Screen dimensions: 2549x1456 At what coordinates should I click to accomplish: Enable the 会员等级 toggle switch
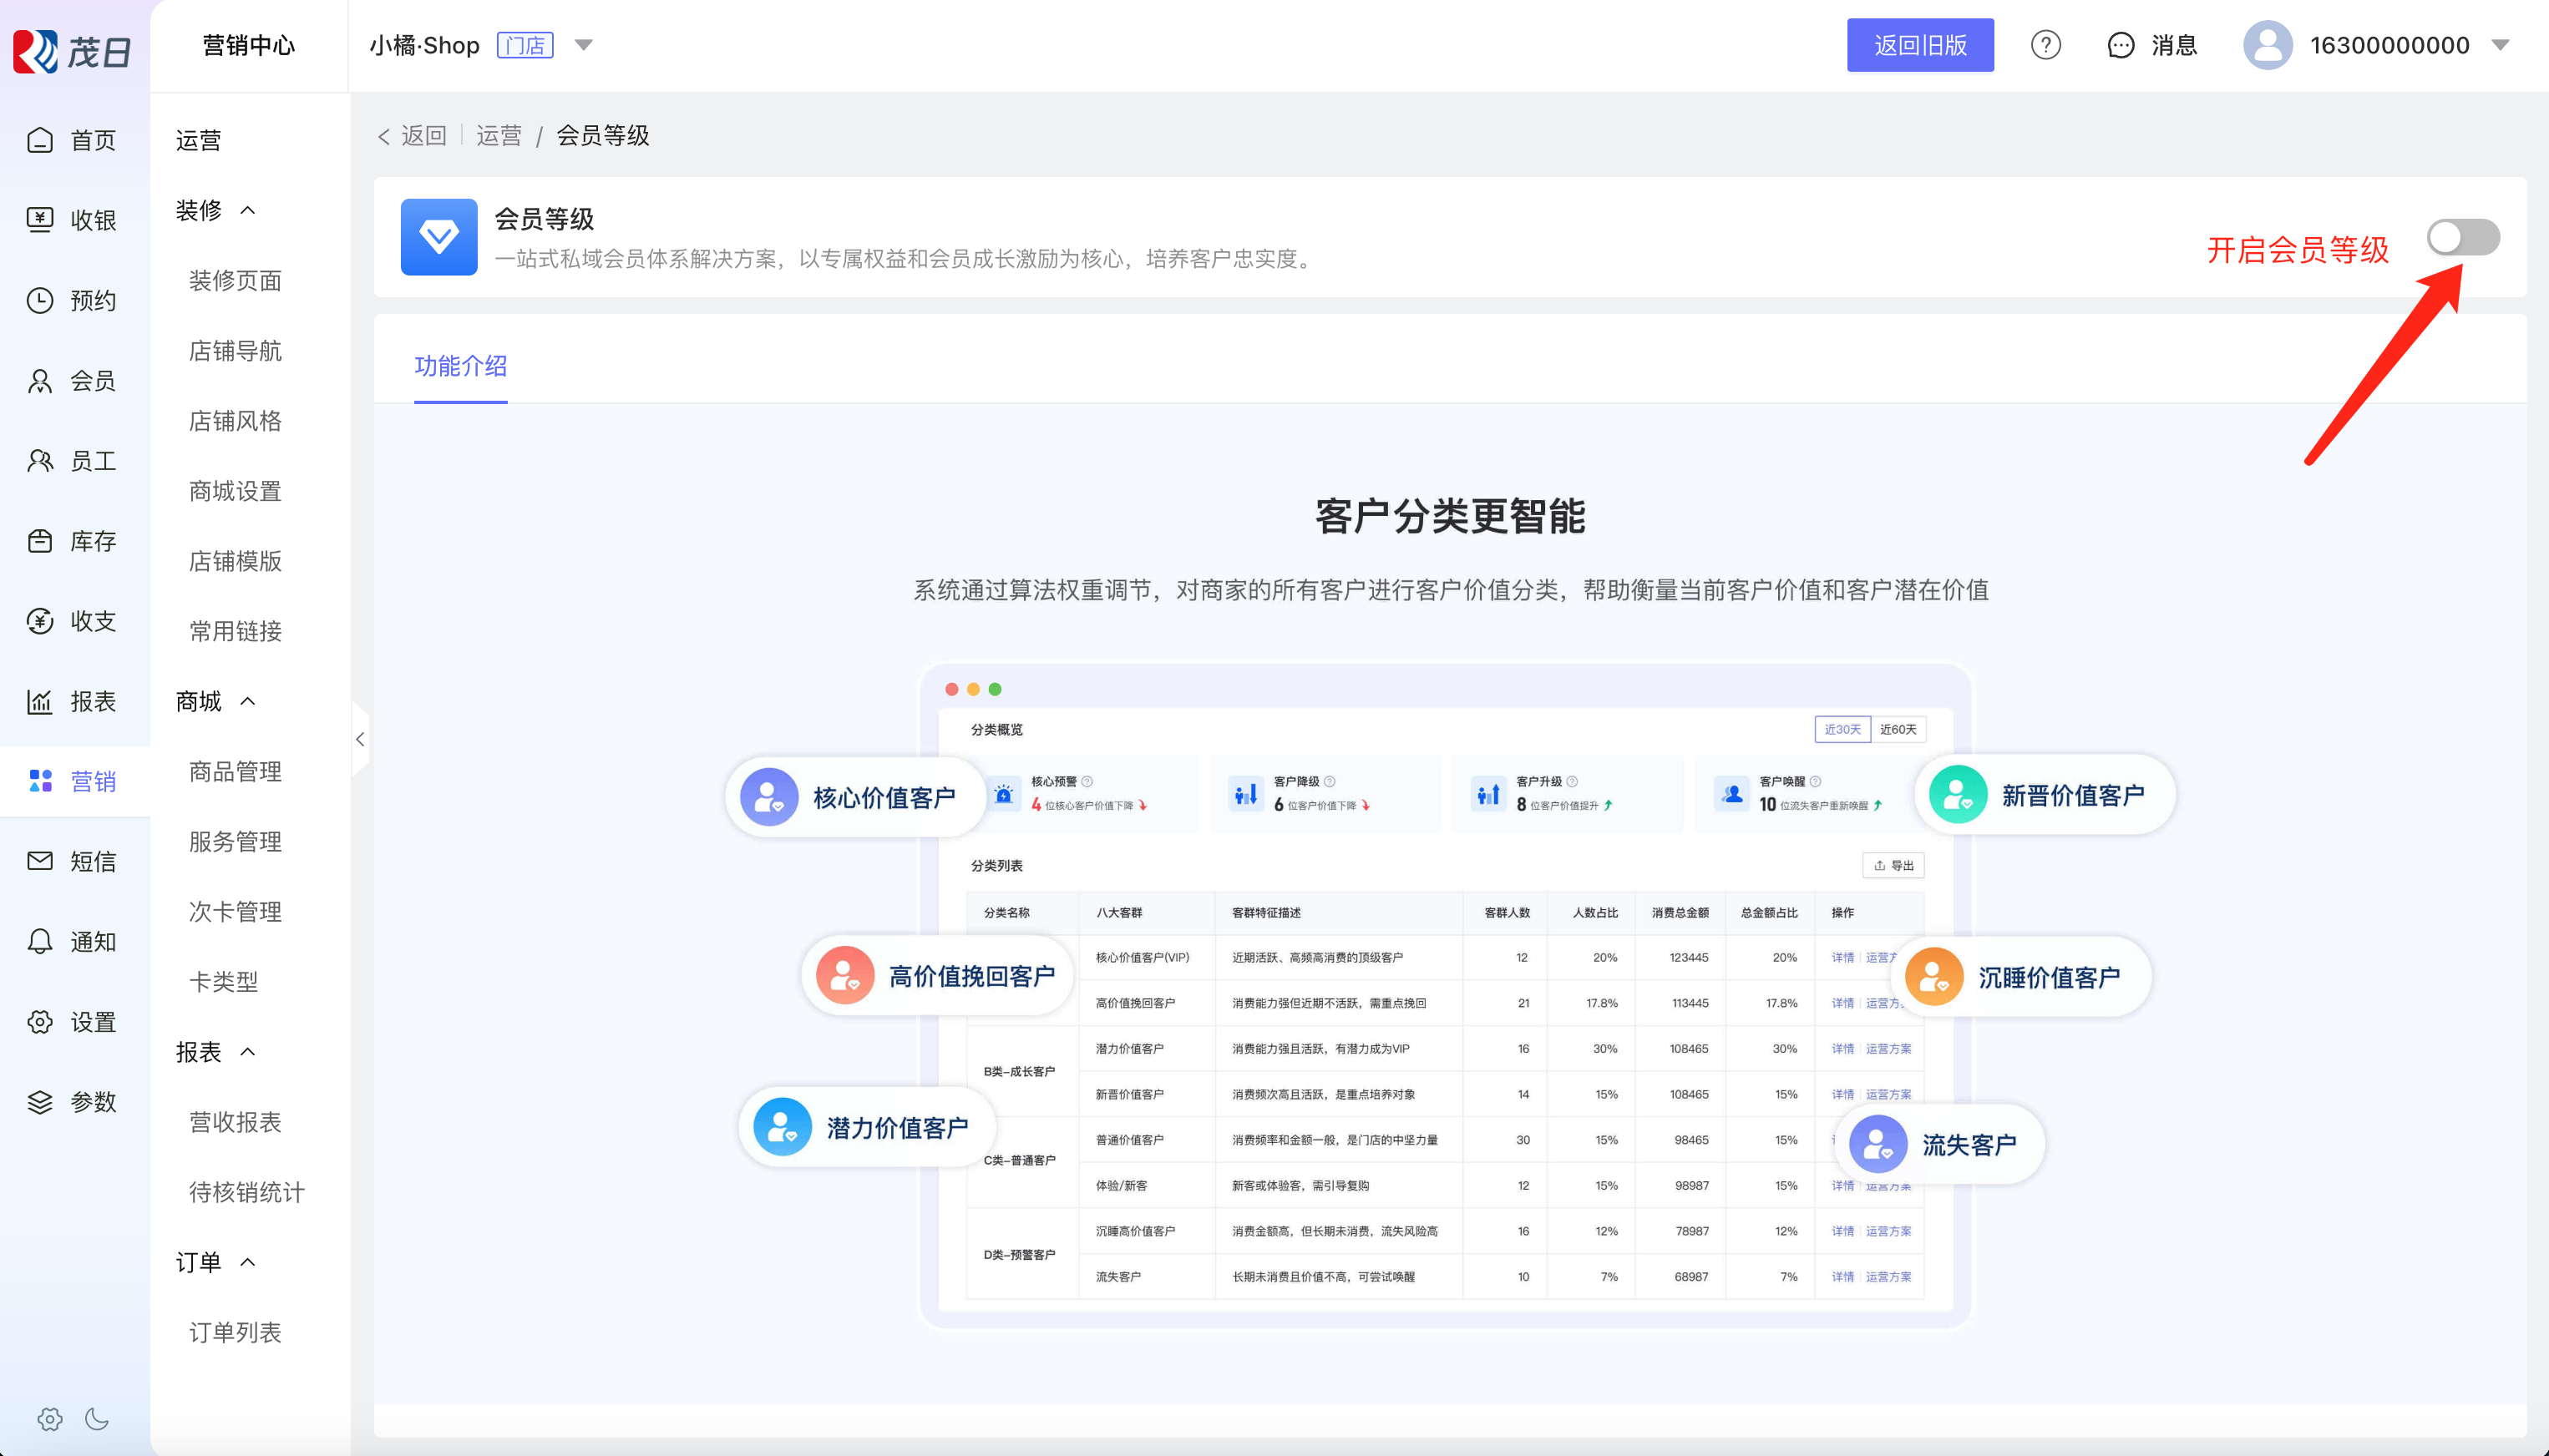[x=2462, y=237]
